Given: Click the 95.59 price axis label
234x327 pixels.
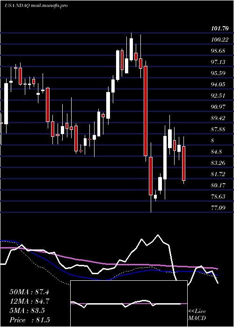Looking at the screenshot, I should pos(218,73).
